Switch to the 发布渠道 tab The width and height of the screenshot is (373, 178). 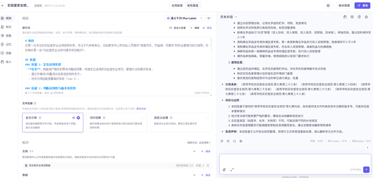click(x=193, y=5)
